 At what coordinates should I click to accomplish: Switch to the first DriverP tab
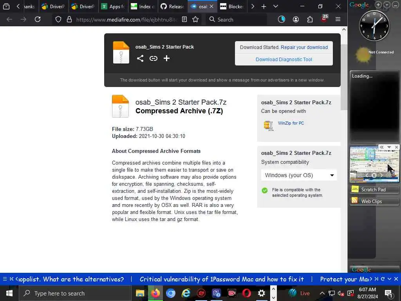pyautogui.click(x=53, y=6)
